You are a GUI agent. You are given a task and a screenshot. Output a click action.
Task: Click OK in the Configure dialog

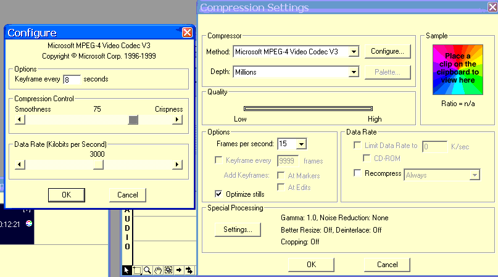tap(67, 195)
